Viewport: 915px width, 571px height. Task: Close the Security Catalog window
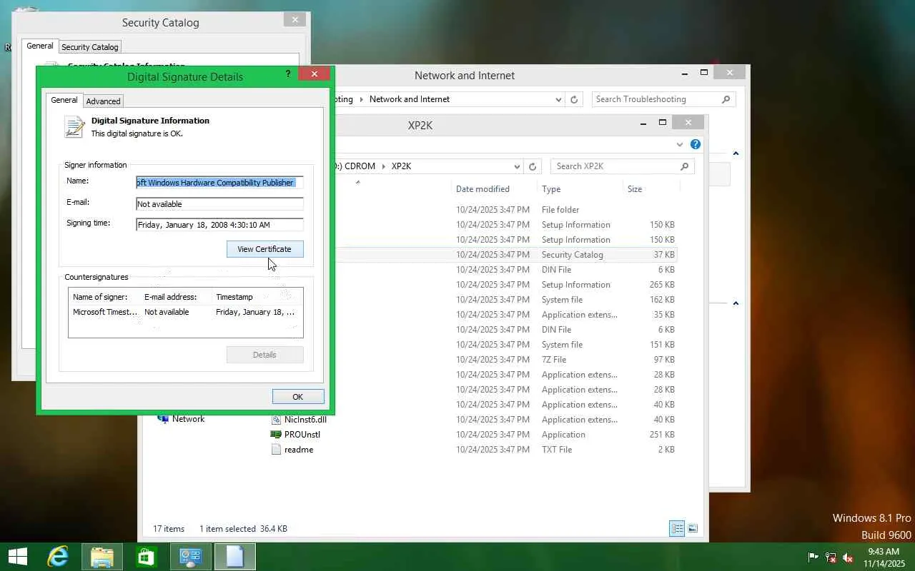pos(294,19)
